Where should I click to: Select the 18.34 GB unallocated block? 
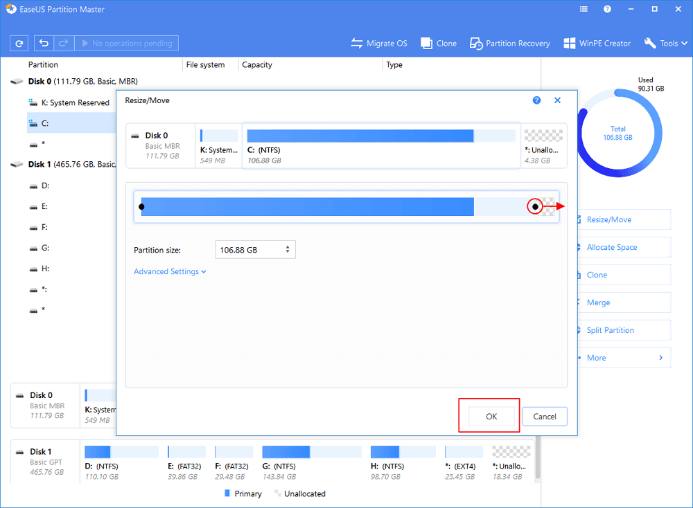point(511,462)
